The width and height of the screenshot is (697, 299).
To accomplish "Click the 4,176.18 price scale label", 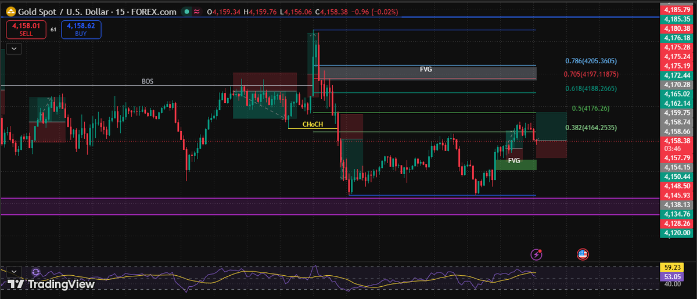I will 676,38.
